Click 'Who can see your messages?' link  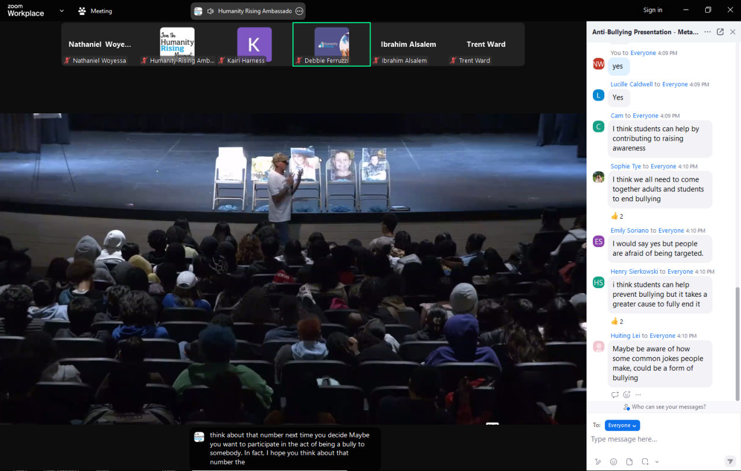[x=669, y=407]
